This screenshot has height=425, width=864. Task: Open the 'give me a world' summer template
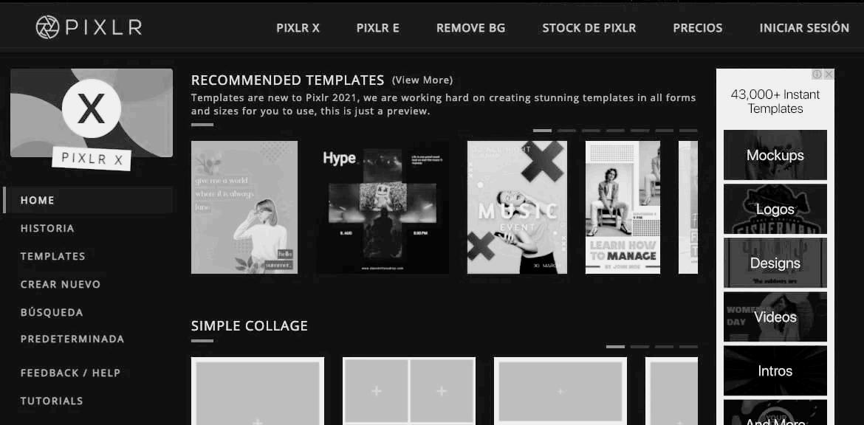pos(244,207)
